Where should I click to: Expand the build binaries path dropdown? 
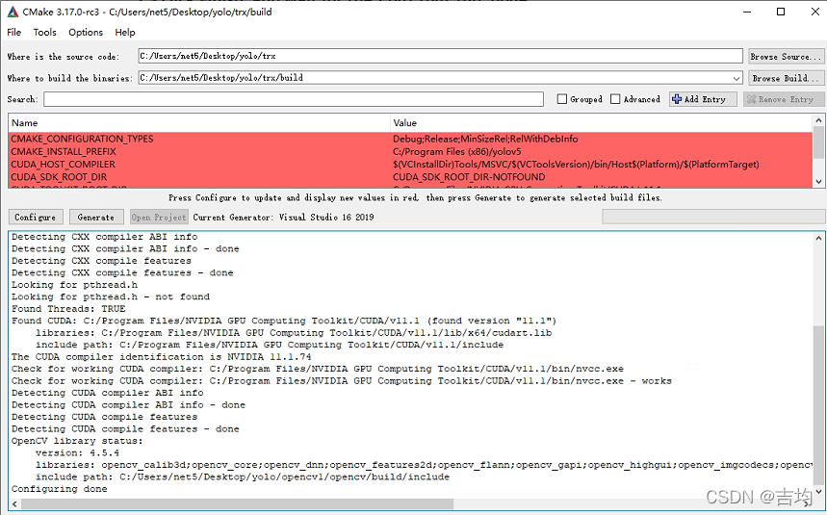737,78
